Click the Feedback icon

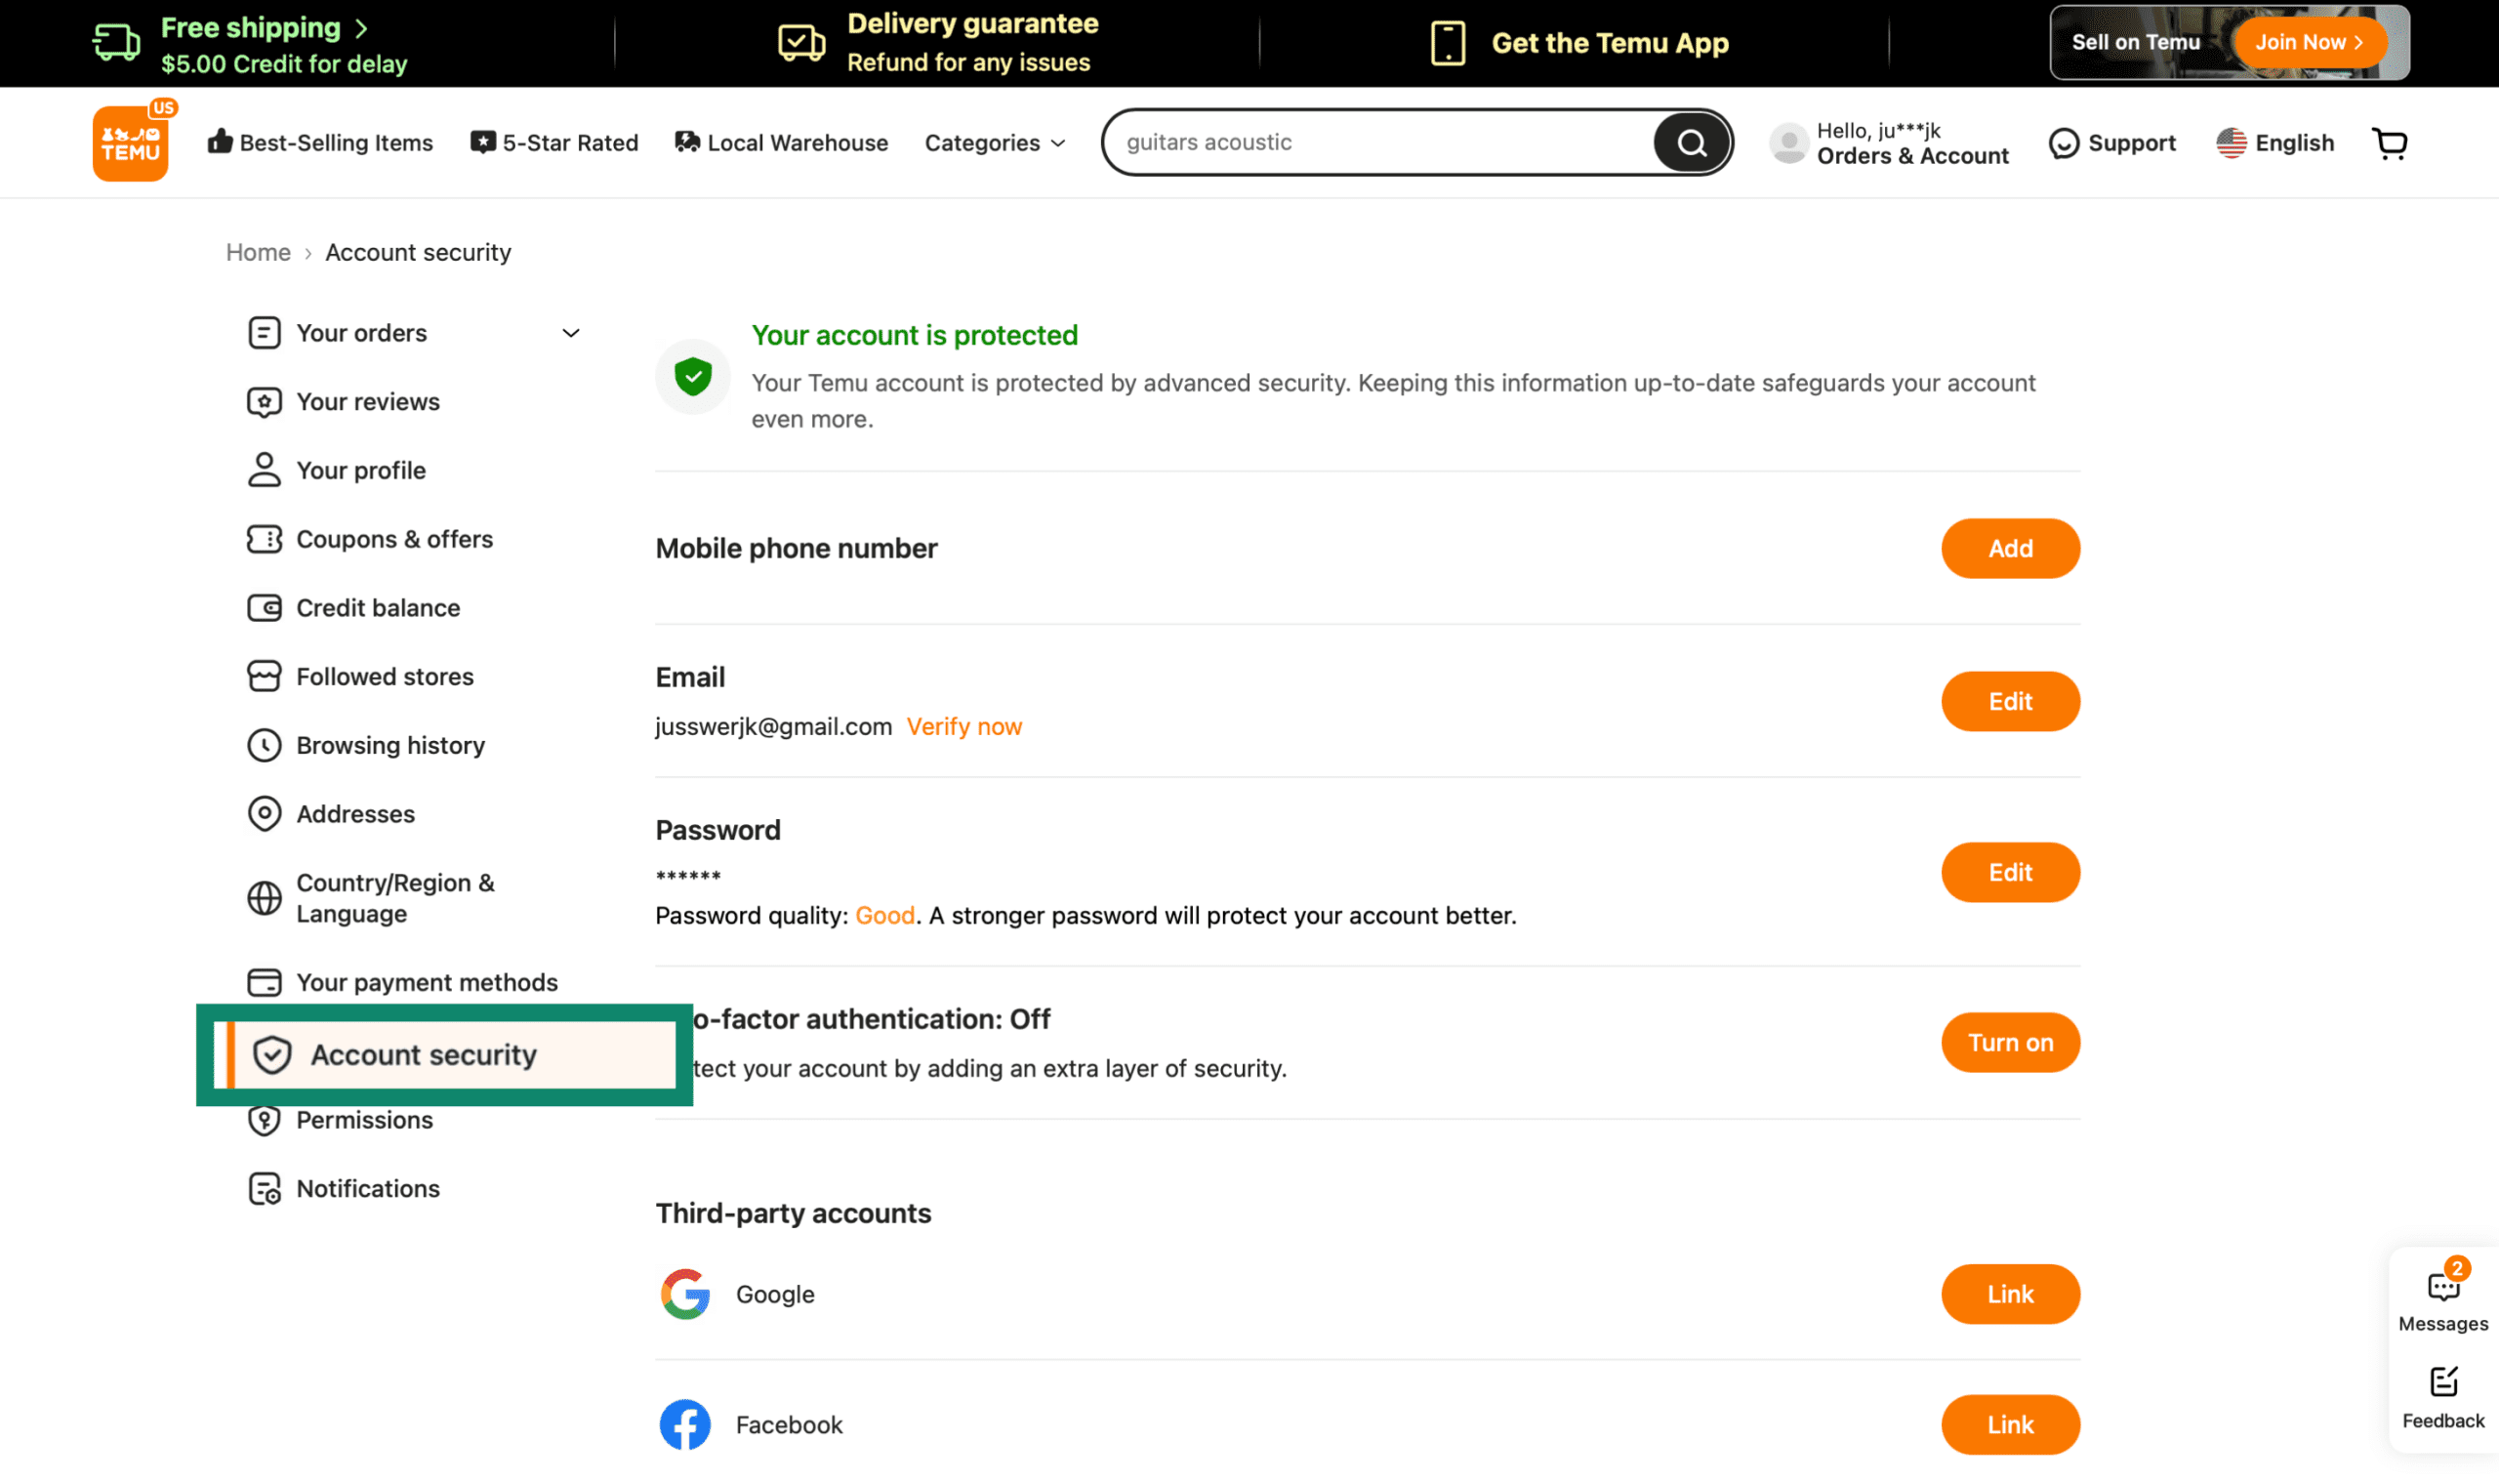[x=2442, y=1383]
